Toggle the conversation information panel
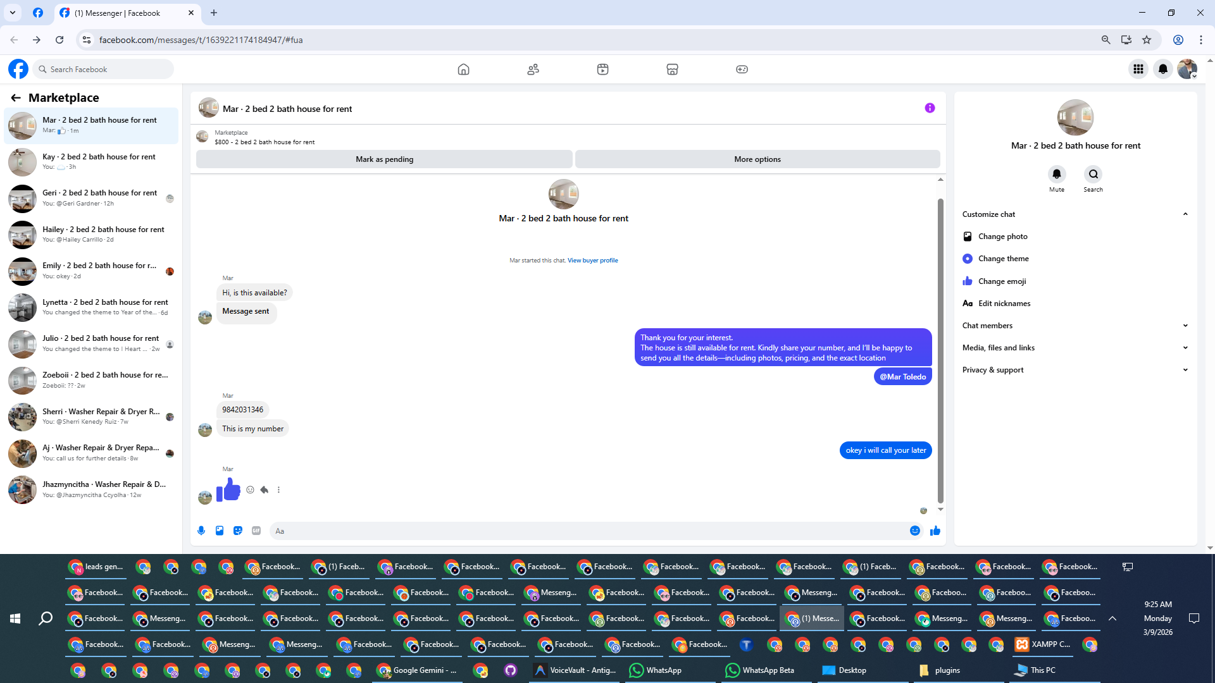The width and height of the screenshot is (1215, 683). tap(930, 108)
